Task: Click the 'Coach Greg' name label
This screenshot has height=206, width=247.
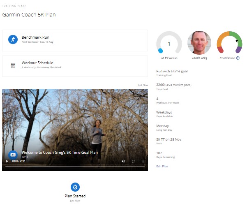Action: [x=199, y=58]
